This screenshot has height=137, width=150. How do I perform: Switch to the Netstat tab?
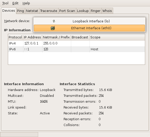32,11
